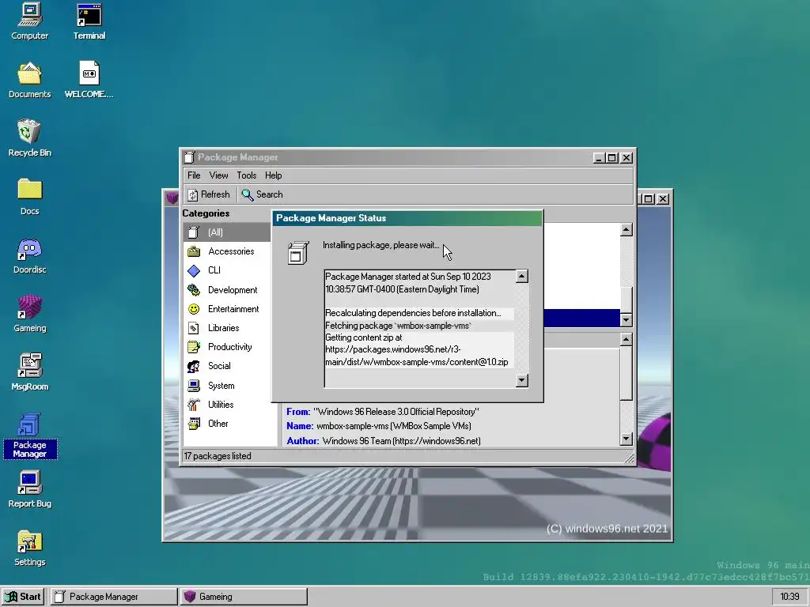Click the Search toolbar button
The image size is (810, 607).
point(263,194)
